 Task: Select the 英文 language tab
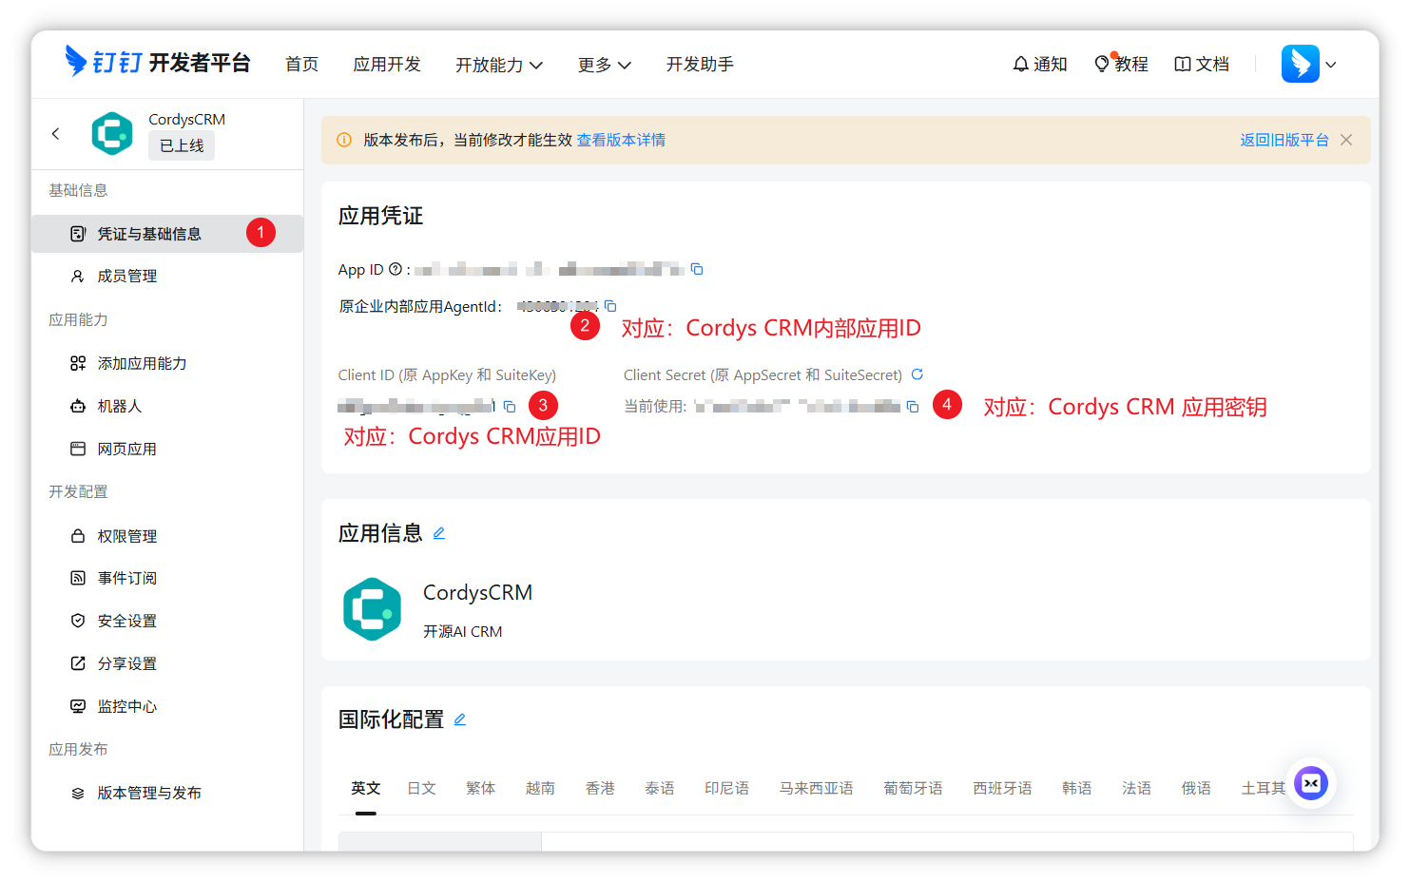click(x=366, y=788)
